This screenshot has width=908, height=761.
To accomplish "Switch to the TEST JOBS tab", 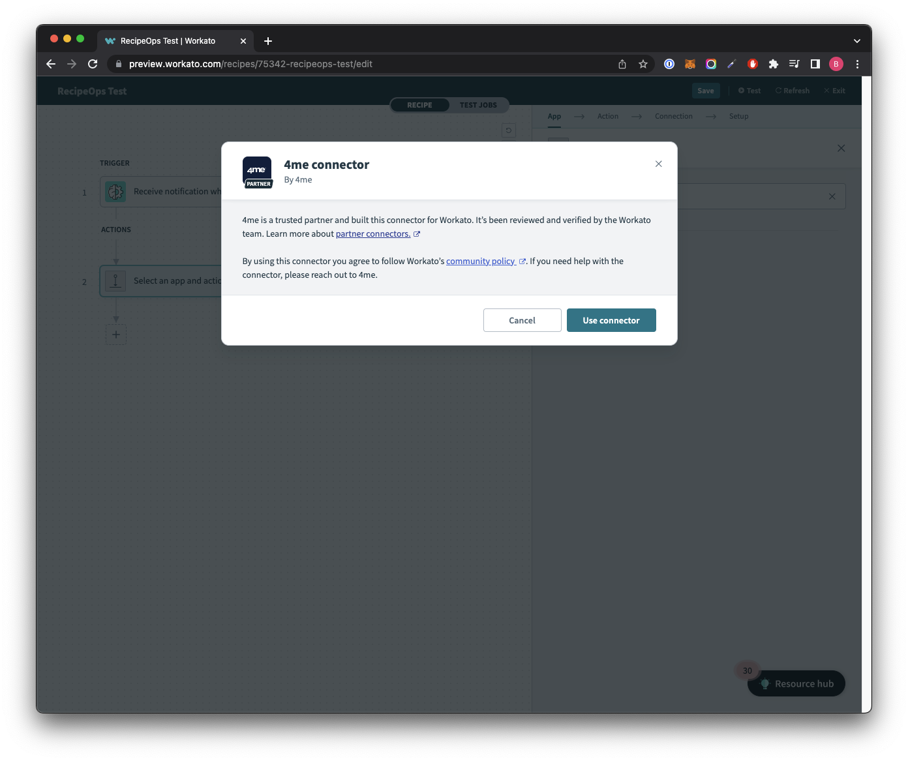I will (479, 105).
